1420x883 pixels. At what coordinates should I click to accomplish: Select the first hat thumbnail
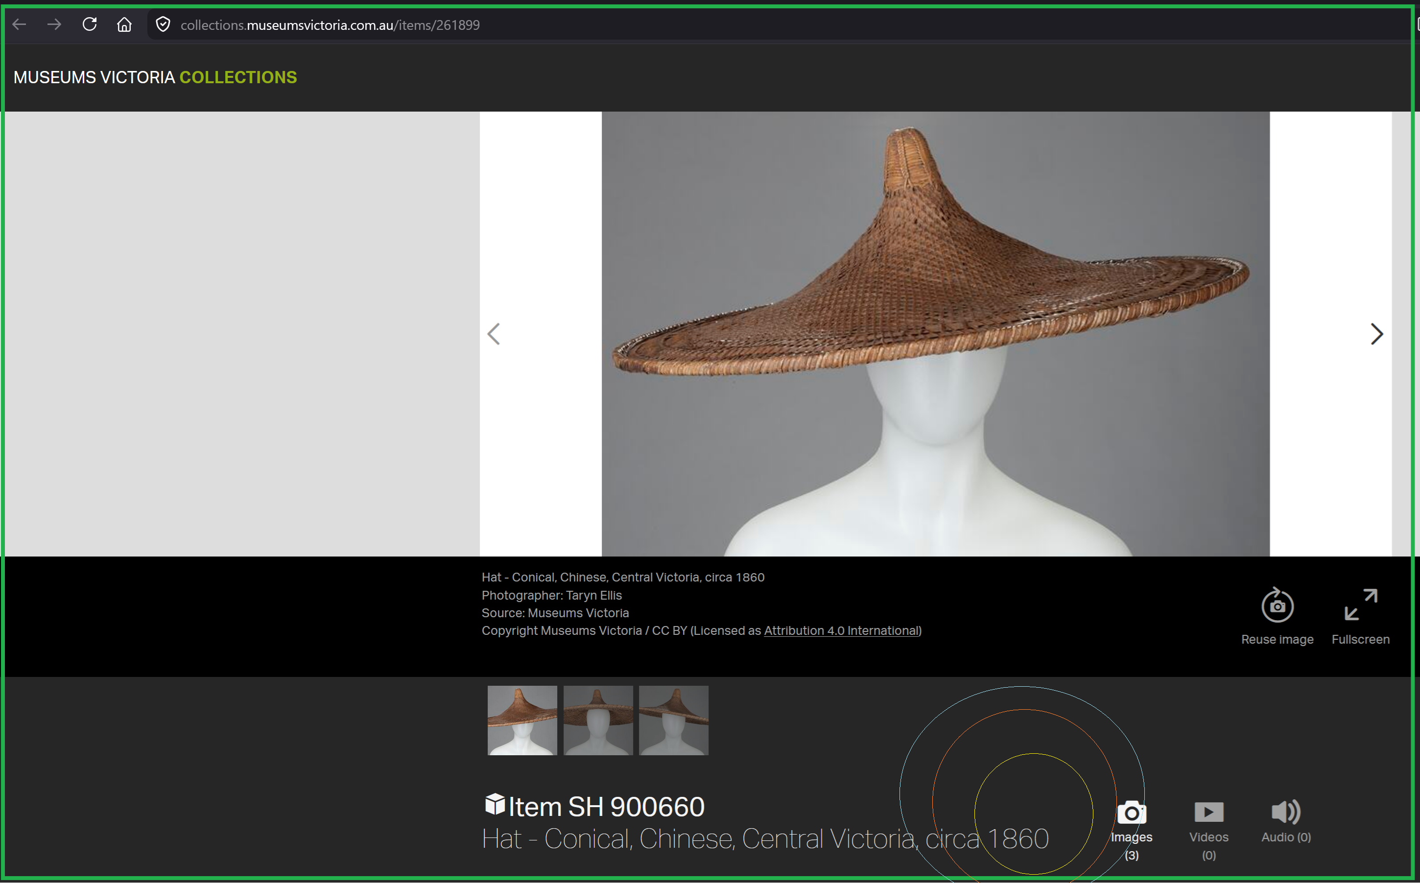point(522,720)
